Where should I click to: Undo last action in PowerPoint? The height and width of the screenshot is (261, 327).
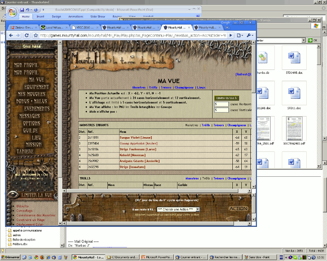[27, 10]
